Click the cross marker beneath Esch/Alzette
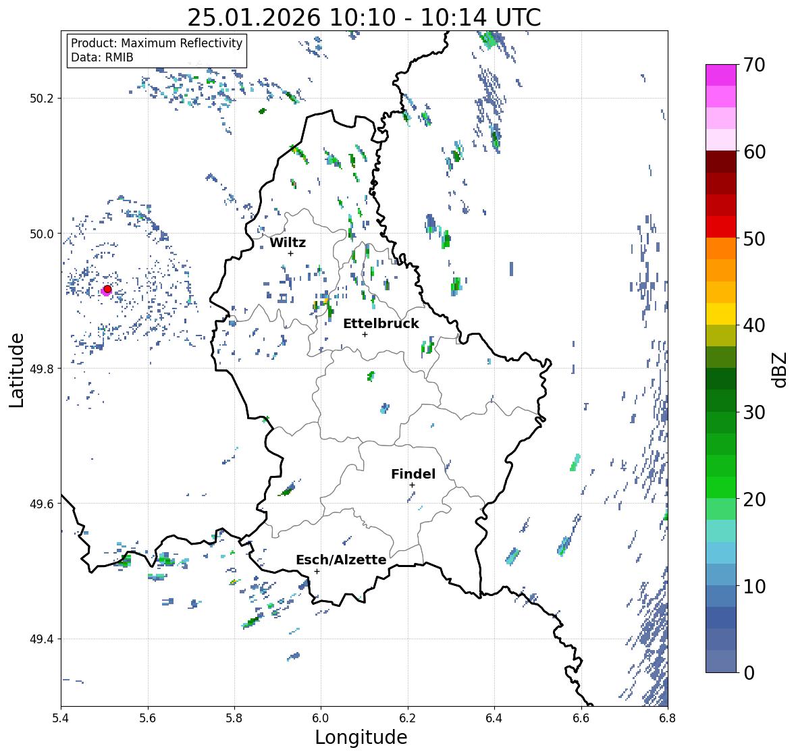This screenshot has width=796, height=754. (317, 571)
